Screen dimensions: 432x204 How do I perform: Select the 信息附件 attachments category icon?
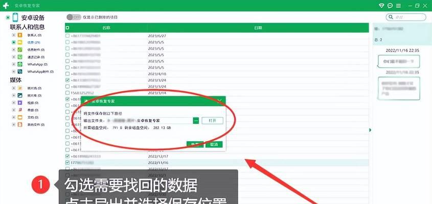(20, 50)
